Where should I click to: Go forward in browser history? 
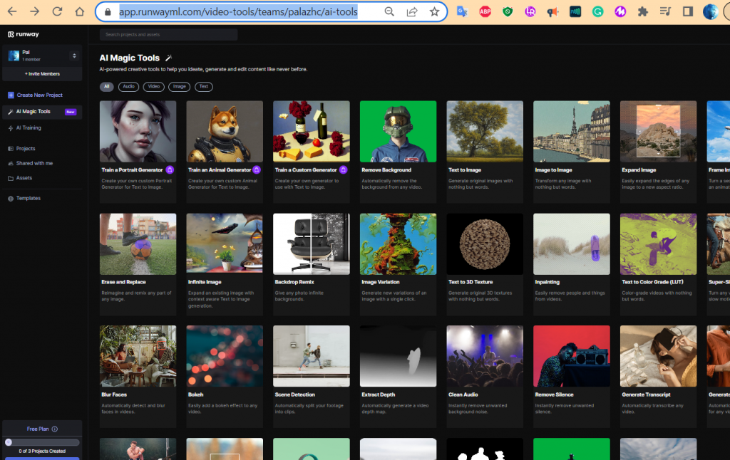[x=34, y=11]
